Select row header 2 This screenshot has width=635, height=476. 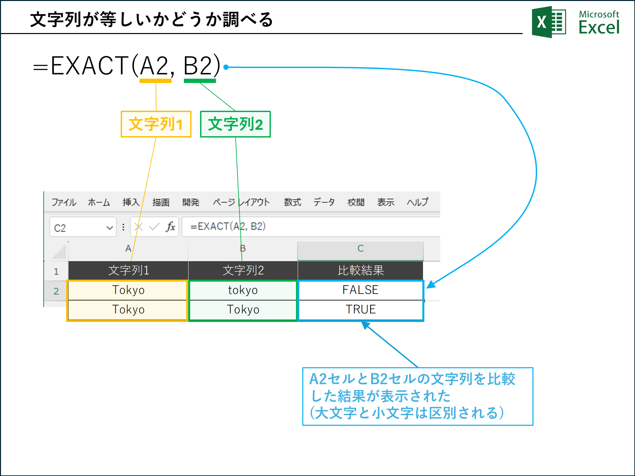coord(56,290)
